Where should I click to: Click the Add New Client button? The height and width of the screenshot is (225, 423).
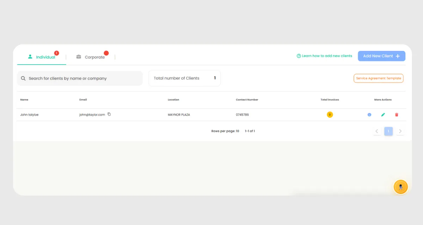(x=381, y=56)
